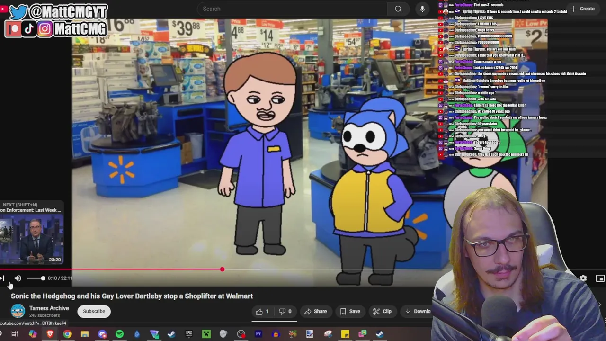Click the Clip scissors button
This screenshot has height=341, width=606.
382,311
